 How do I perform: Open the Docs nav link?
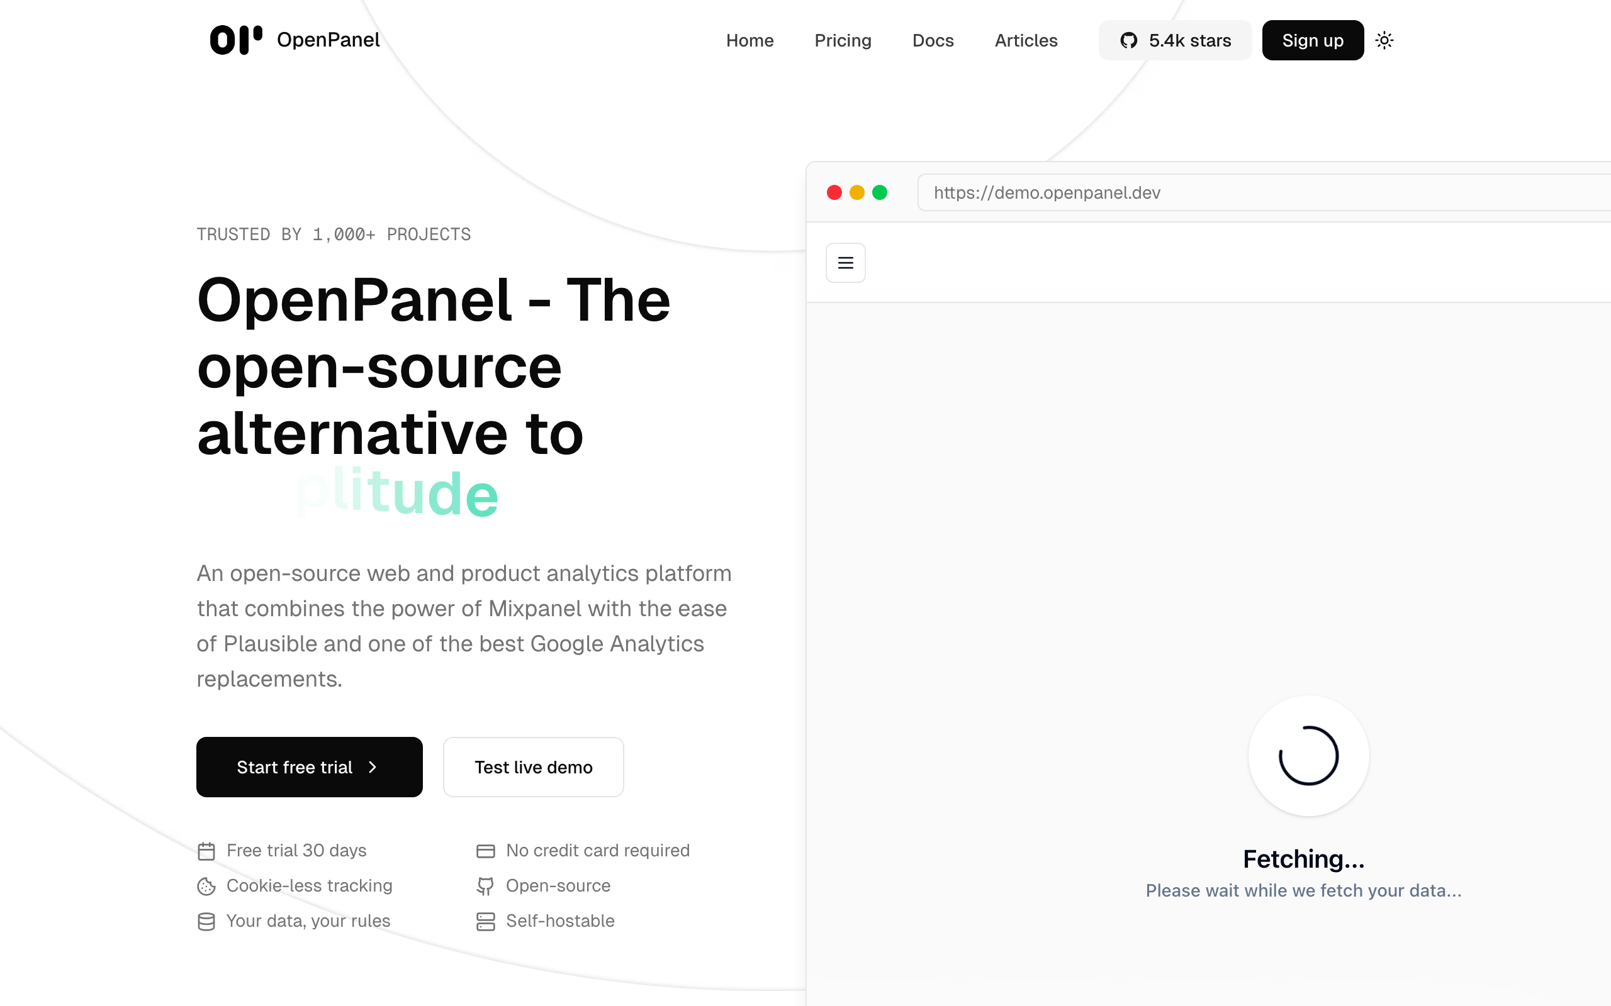[x=933, y=41]
